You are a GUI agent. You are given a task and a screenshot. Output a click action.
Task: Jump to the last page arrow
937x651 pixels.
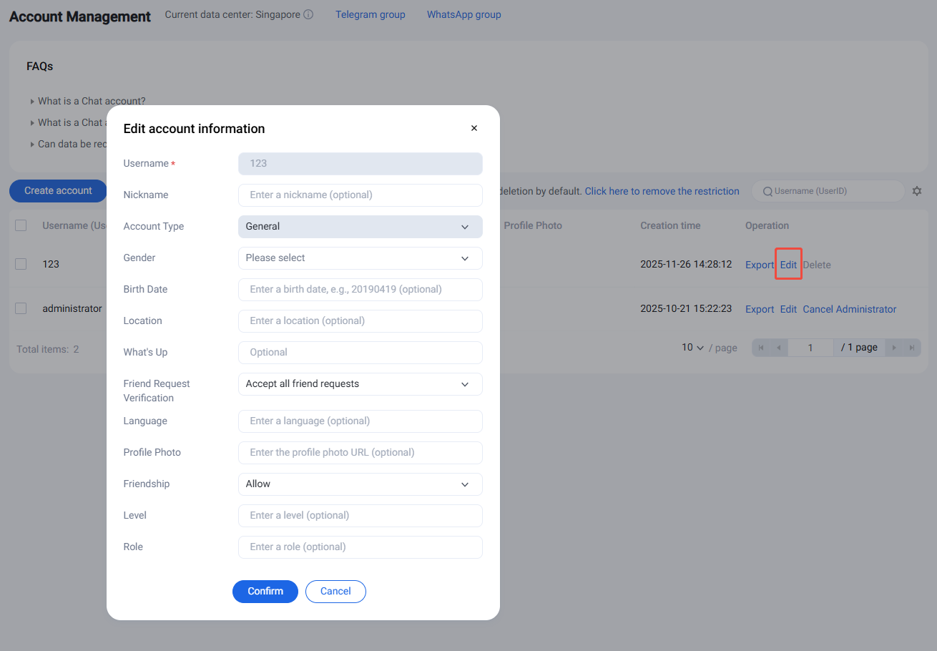pyautogui.click(x=911, y=348)
